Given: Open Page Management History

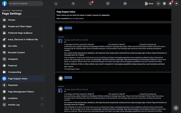Looking at the screenshot, I should tap(23, 92).
